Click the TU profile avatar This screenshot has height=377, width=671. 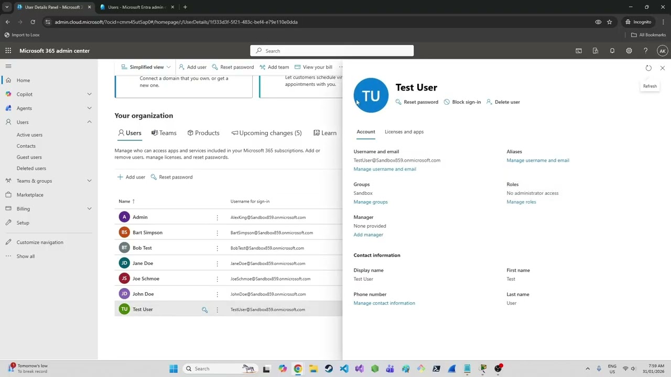point(371,95)
